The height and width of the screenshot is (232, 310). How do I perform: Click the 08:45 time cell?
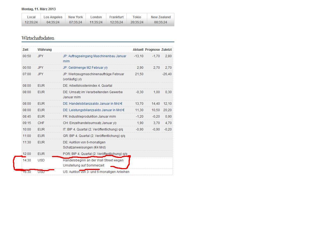(27, 117)
